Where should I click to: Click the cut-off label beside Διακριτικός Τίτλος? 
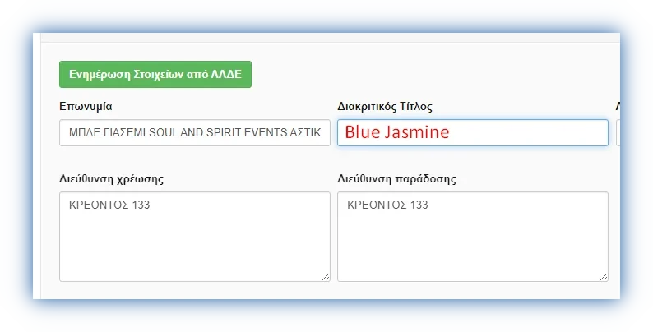[617, 107]
